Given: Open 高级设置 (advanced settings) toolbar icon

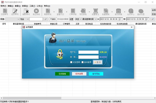Looking at the screenshot, I should tap(141, 12).
